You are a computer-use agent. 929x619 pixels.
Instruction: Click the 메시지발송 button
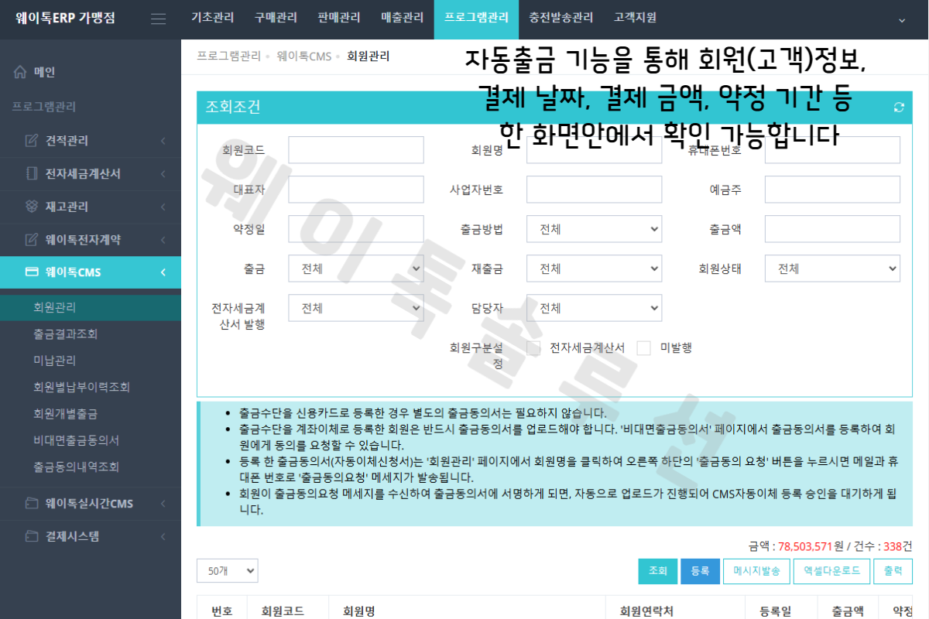tap(756, 571)
